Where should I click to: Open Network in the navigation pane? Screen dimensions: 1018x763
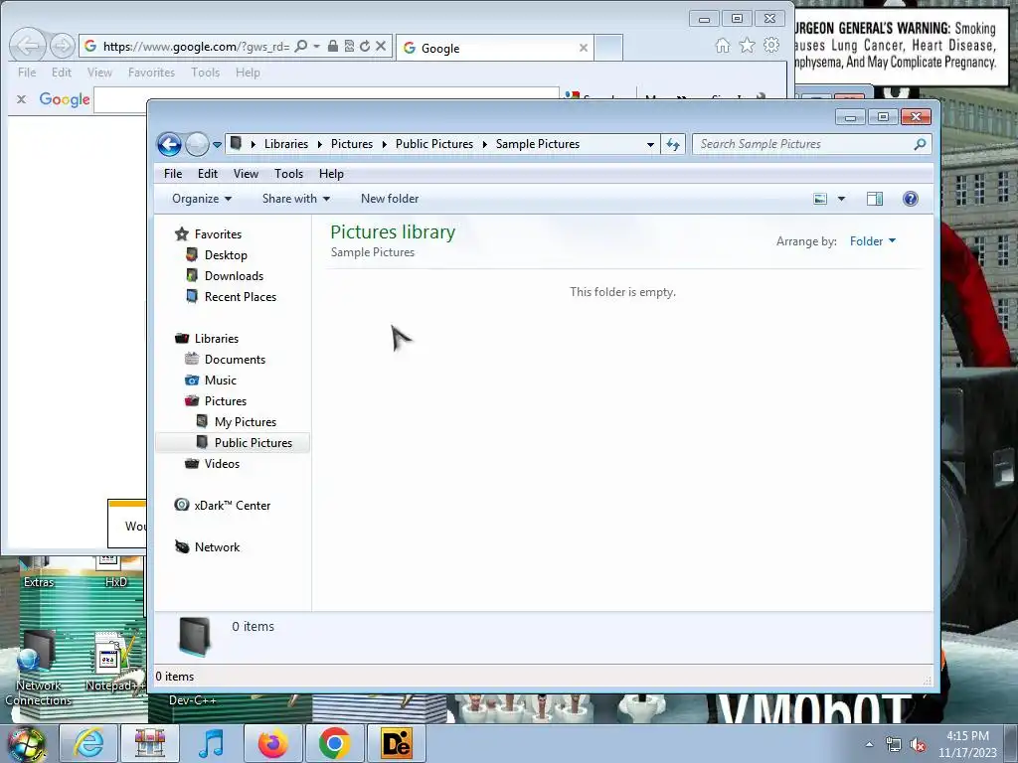coord(217,547)
